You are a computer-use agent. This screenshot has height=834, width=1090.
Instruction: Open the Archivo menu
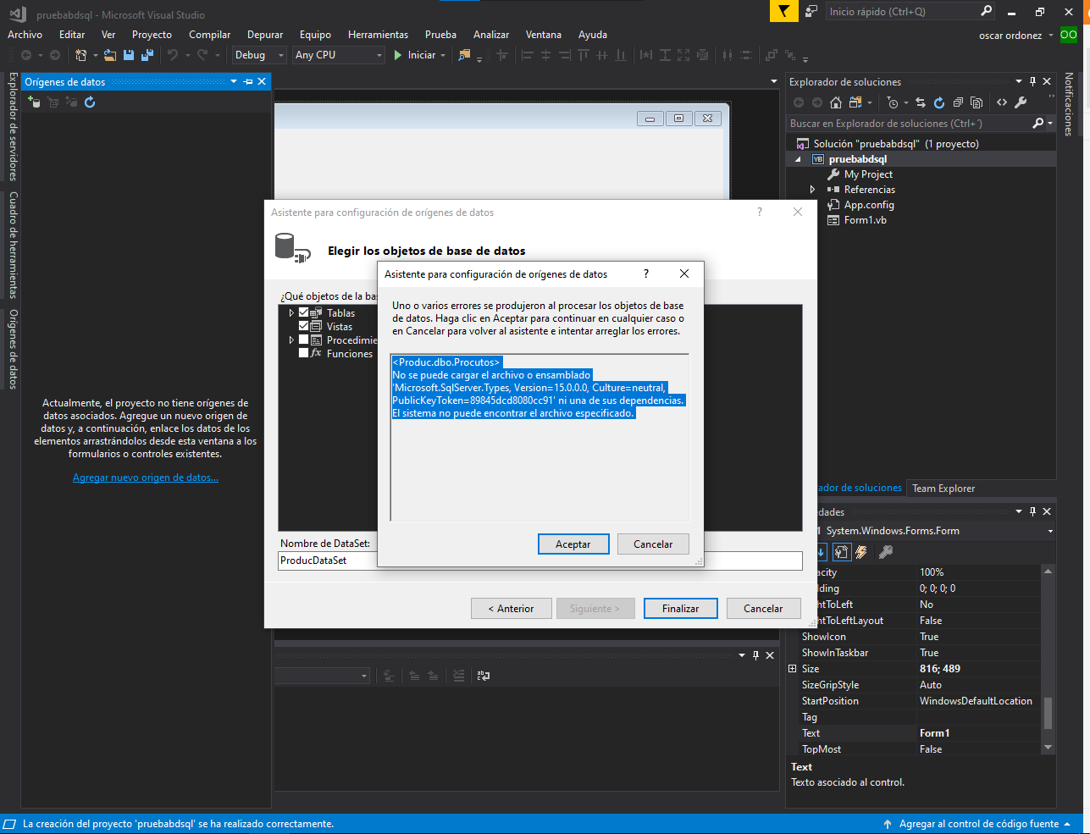point(25,35)
